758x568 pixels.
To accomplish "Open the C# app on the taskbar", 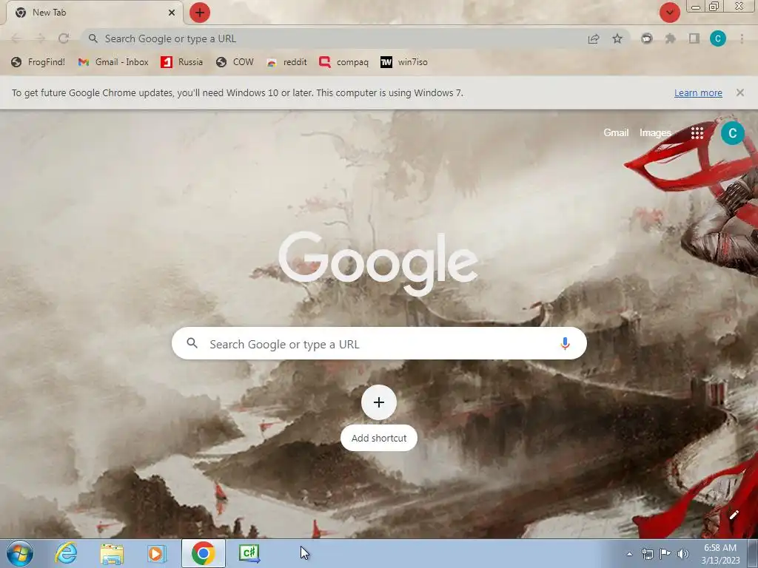I will tap(249, 553).
